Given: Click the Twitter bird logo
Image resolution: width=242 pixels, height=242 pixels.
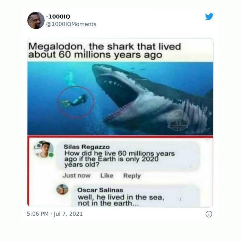Looking at the screenshot, I should pos(209,17).
